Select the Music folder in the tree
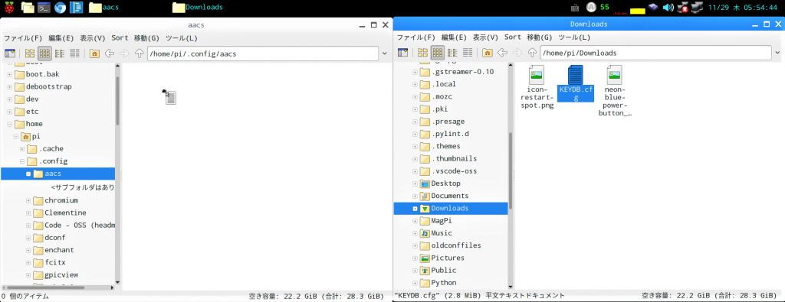Screen dimensions: 785x302 [x=442, y=233]
